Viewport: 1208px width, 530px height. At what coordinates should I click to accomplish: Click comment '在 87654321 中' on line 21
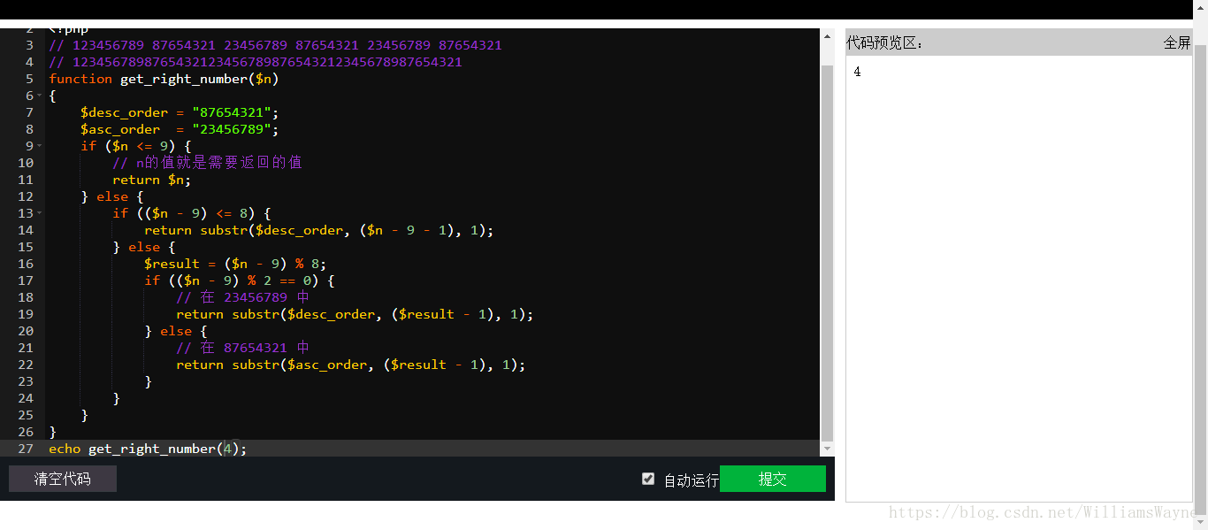coord(243,348)
